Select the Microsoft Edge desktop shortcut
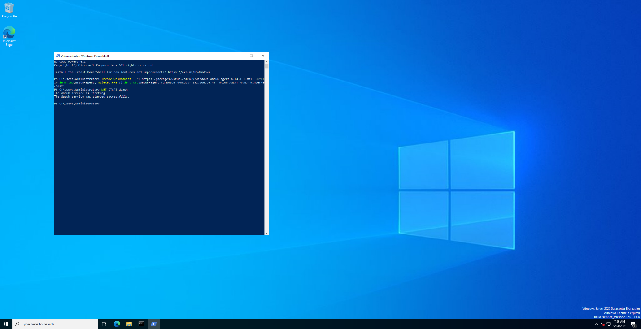The width and height of the screenshot is (641, 329). click(9, 36)
